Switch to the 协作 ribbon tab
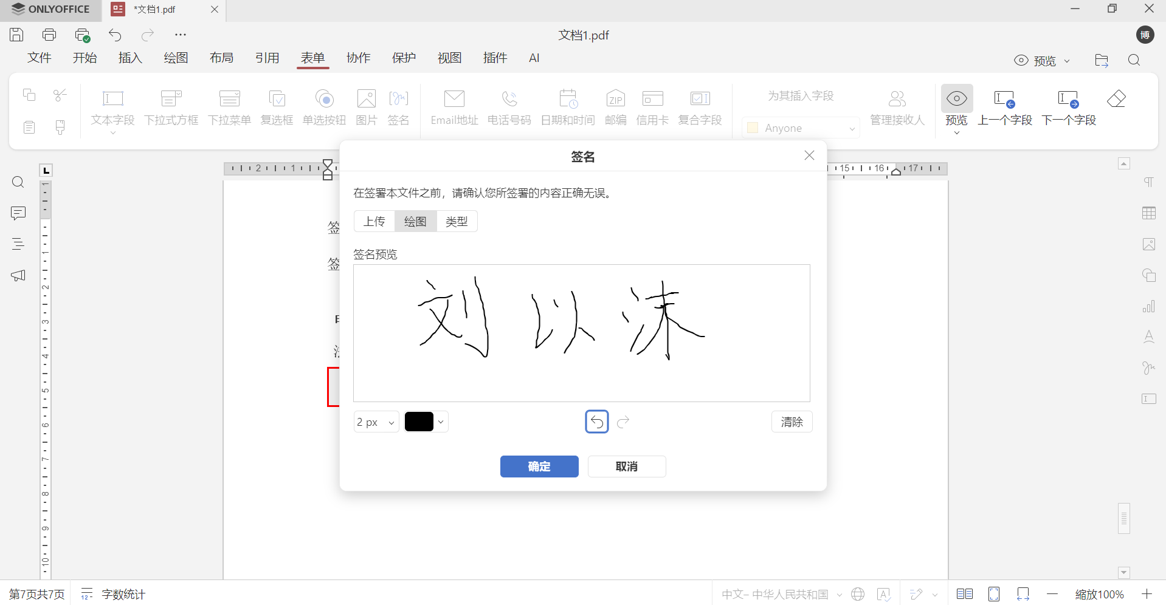 click(359, 58)
